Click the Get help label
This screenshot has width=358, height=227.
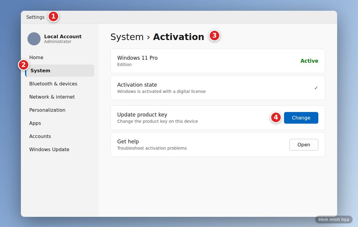128,142
